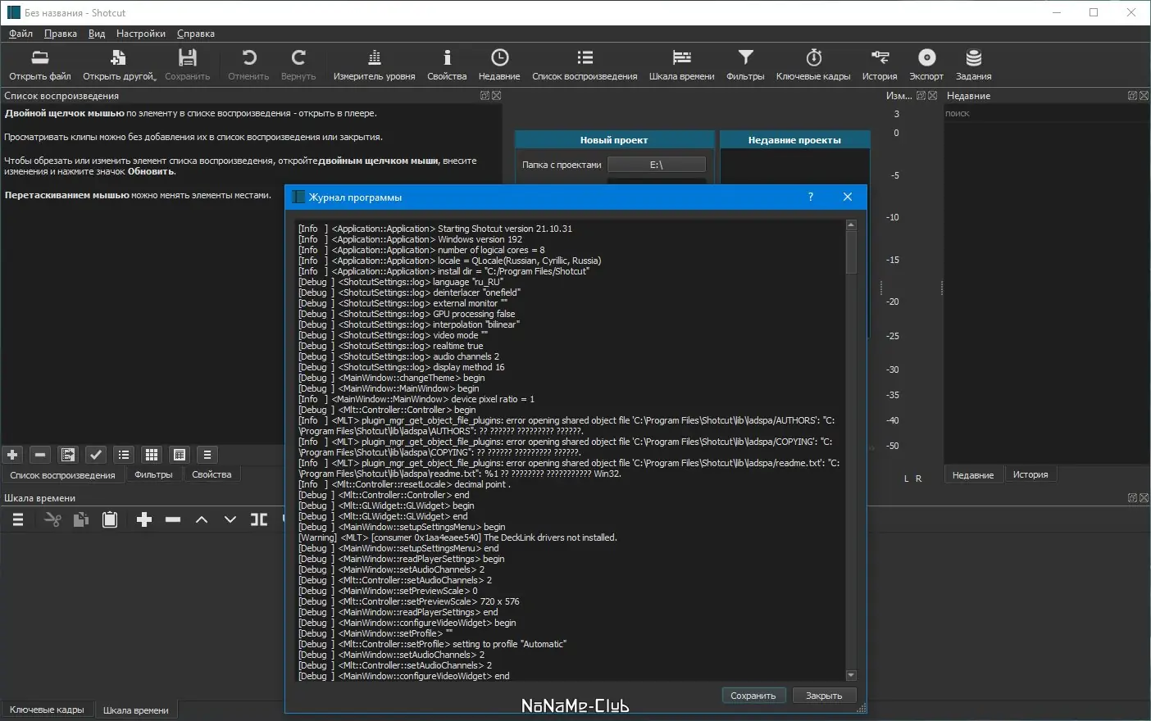Open the playlist hamburger menu

click(207, 455)
